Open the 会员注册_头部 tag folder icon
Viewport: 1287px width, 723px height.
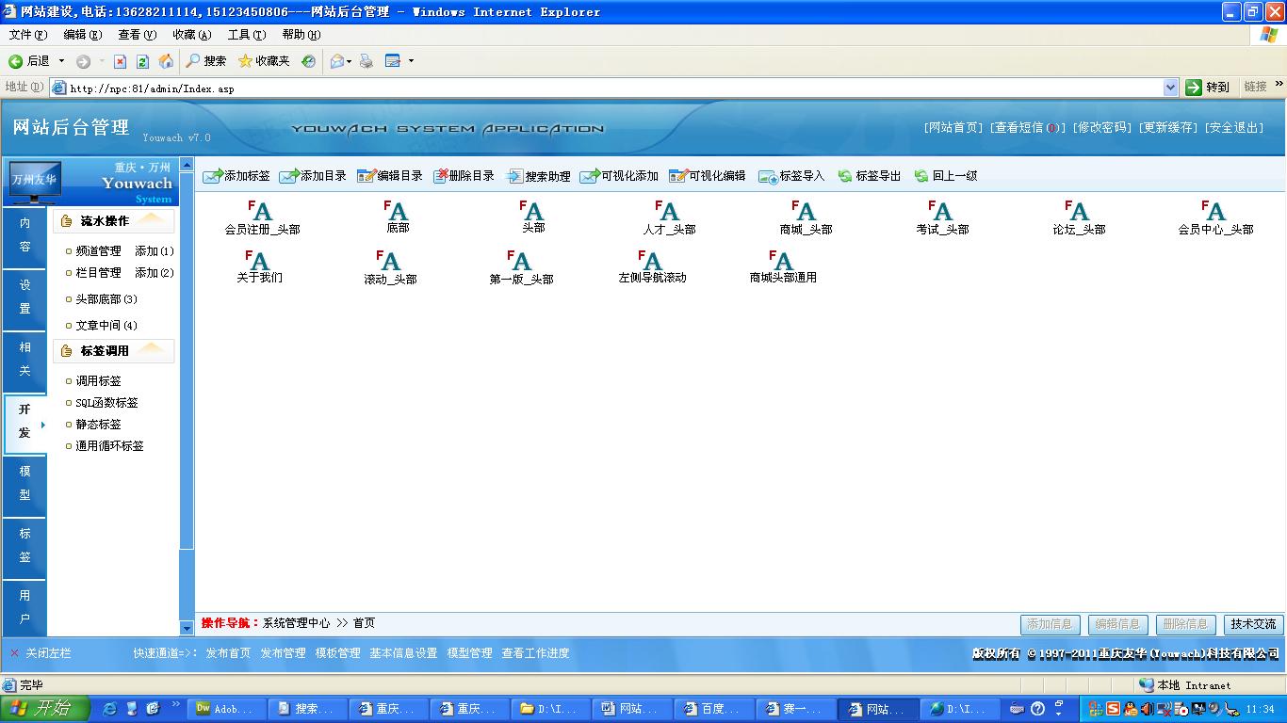tap(260, 210)
